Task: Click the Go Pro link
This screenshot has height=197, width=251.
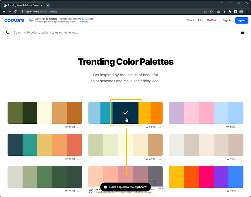Action: tap(211, 20)
